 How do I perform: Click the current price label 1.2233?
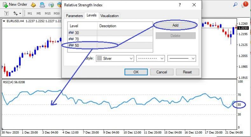click(x=243, y=28)
